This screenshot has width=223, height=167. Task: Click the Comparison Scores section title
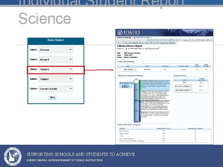[x=180, y=76]
